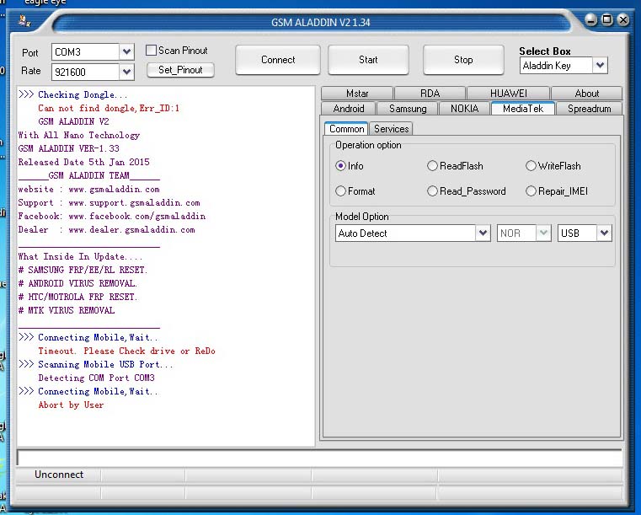Choose the ReadFlash operation
This screenshot has height=515, width=641.
pyautogui.click(x=432, y=166)
